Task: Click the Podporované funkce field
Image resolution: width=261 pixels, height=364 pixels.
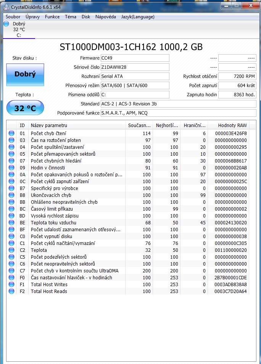Action: point(178,113)
